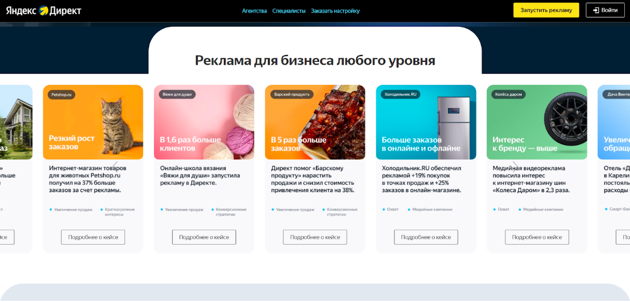Click Охват tag in Холодильник.RU card
The image size is (630, 302).
coord(390,210)
